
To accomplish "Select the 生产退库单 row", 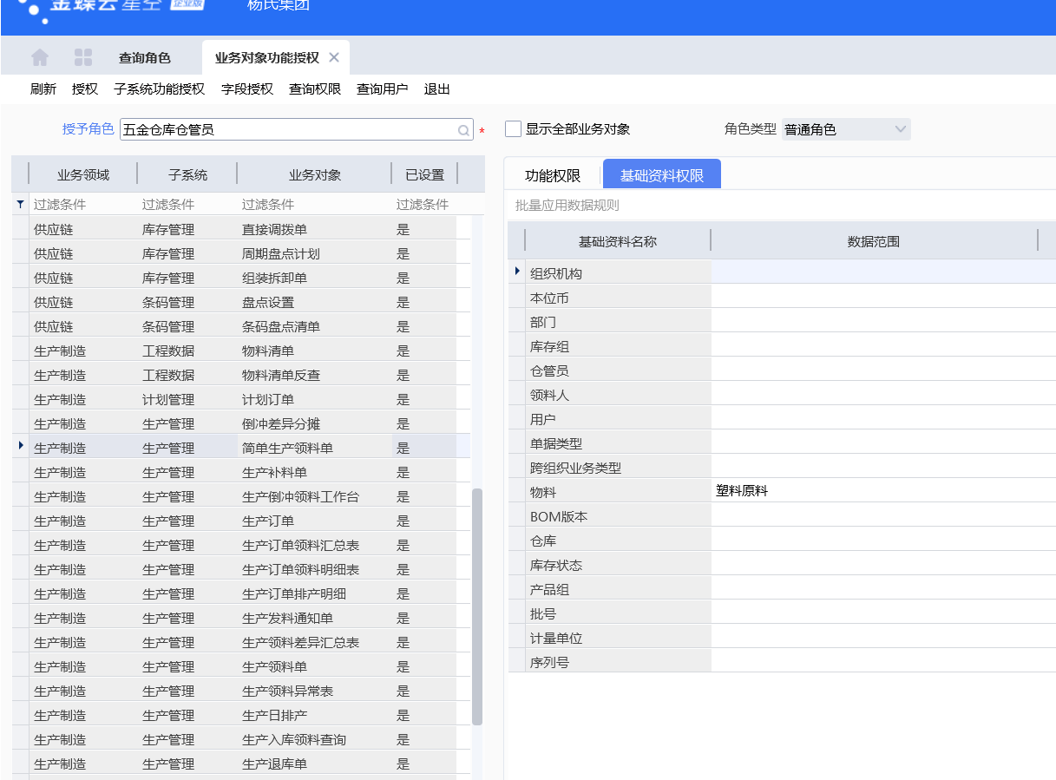I will click(x=243, y=764).
